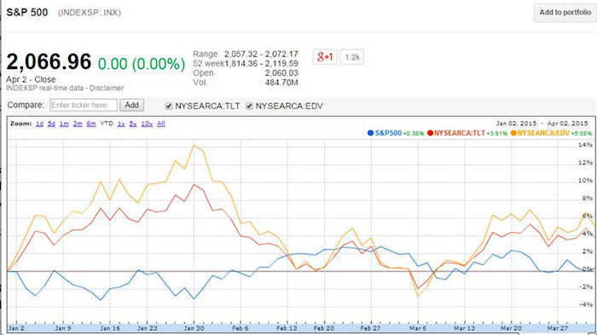Set chart zoom to 10y
The width and height of the screenshot is (597, 335).
(x=147, y=124)
